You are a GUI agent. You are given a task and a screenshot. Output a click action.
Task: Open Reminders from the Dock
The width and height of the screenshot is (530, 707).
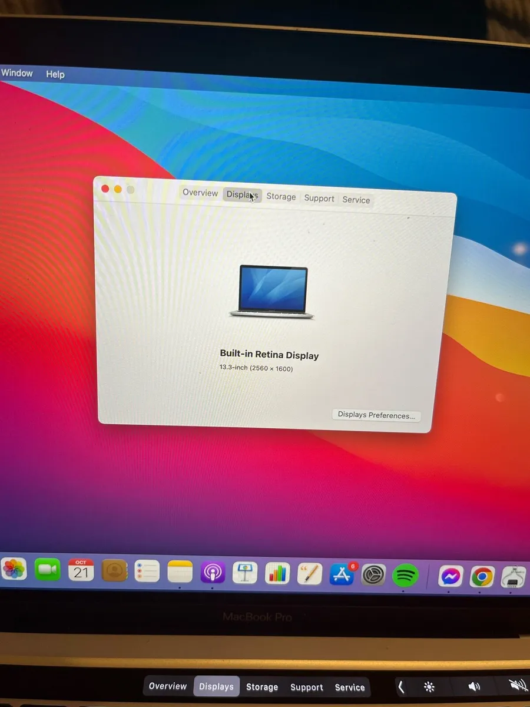point(147,570)
